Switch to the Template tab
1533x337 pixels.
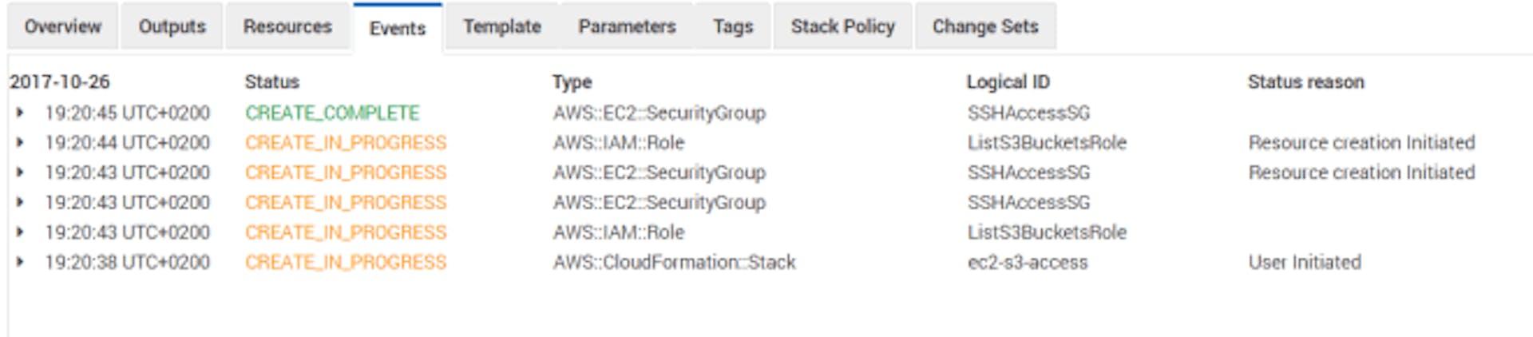click(502, 26)
